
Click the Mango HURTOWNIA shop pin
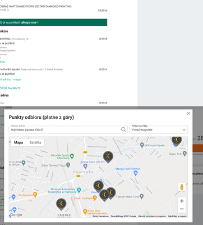tap(136, 173)
